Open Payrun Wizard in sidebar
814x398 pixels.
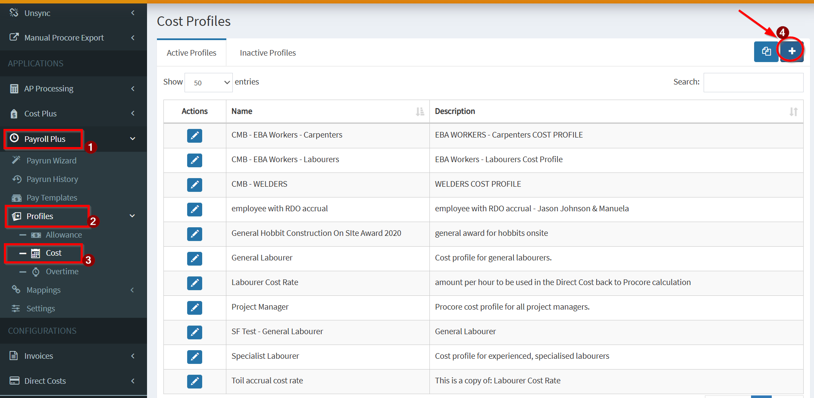(51, 161)
